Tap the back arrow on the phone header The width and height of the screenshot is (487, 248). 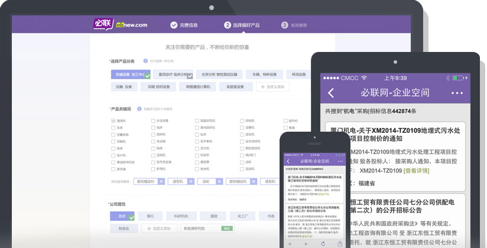(x=288, y=161)
